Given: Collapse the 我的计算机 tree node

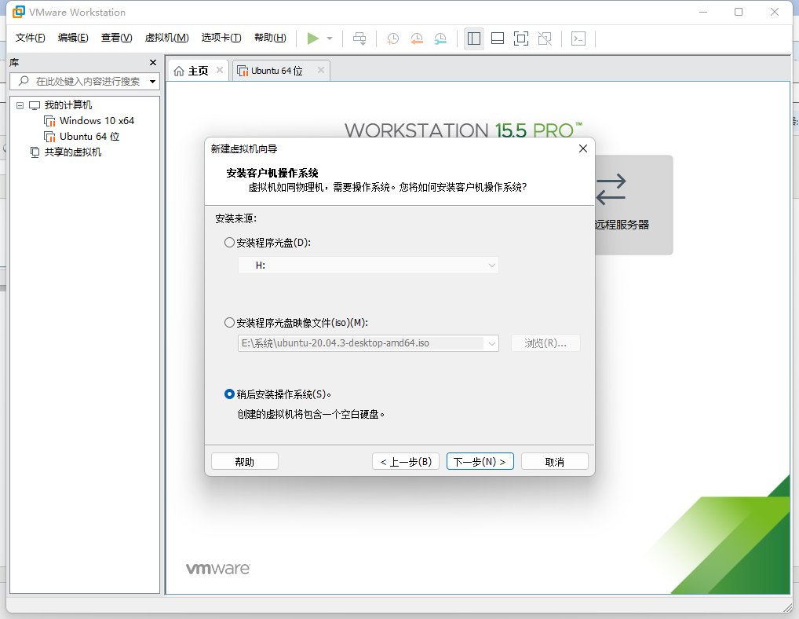Looking at the screenshot, I should [20, 105].
